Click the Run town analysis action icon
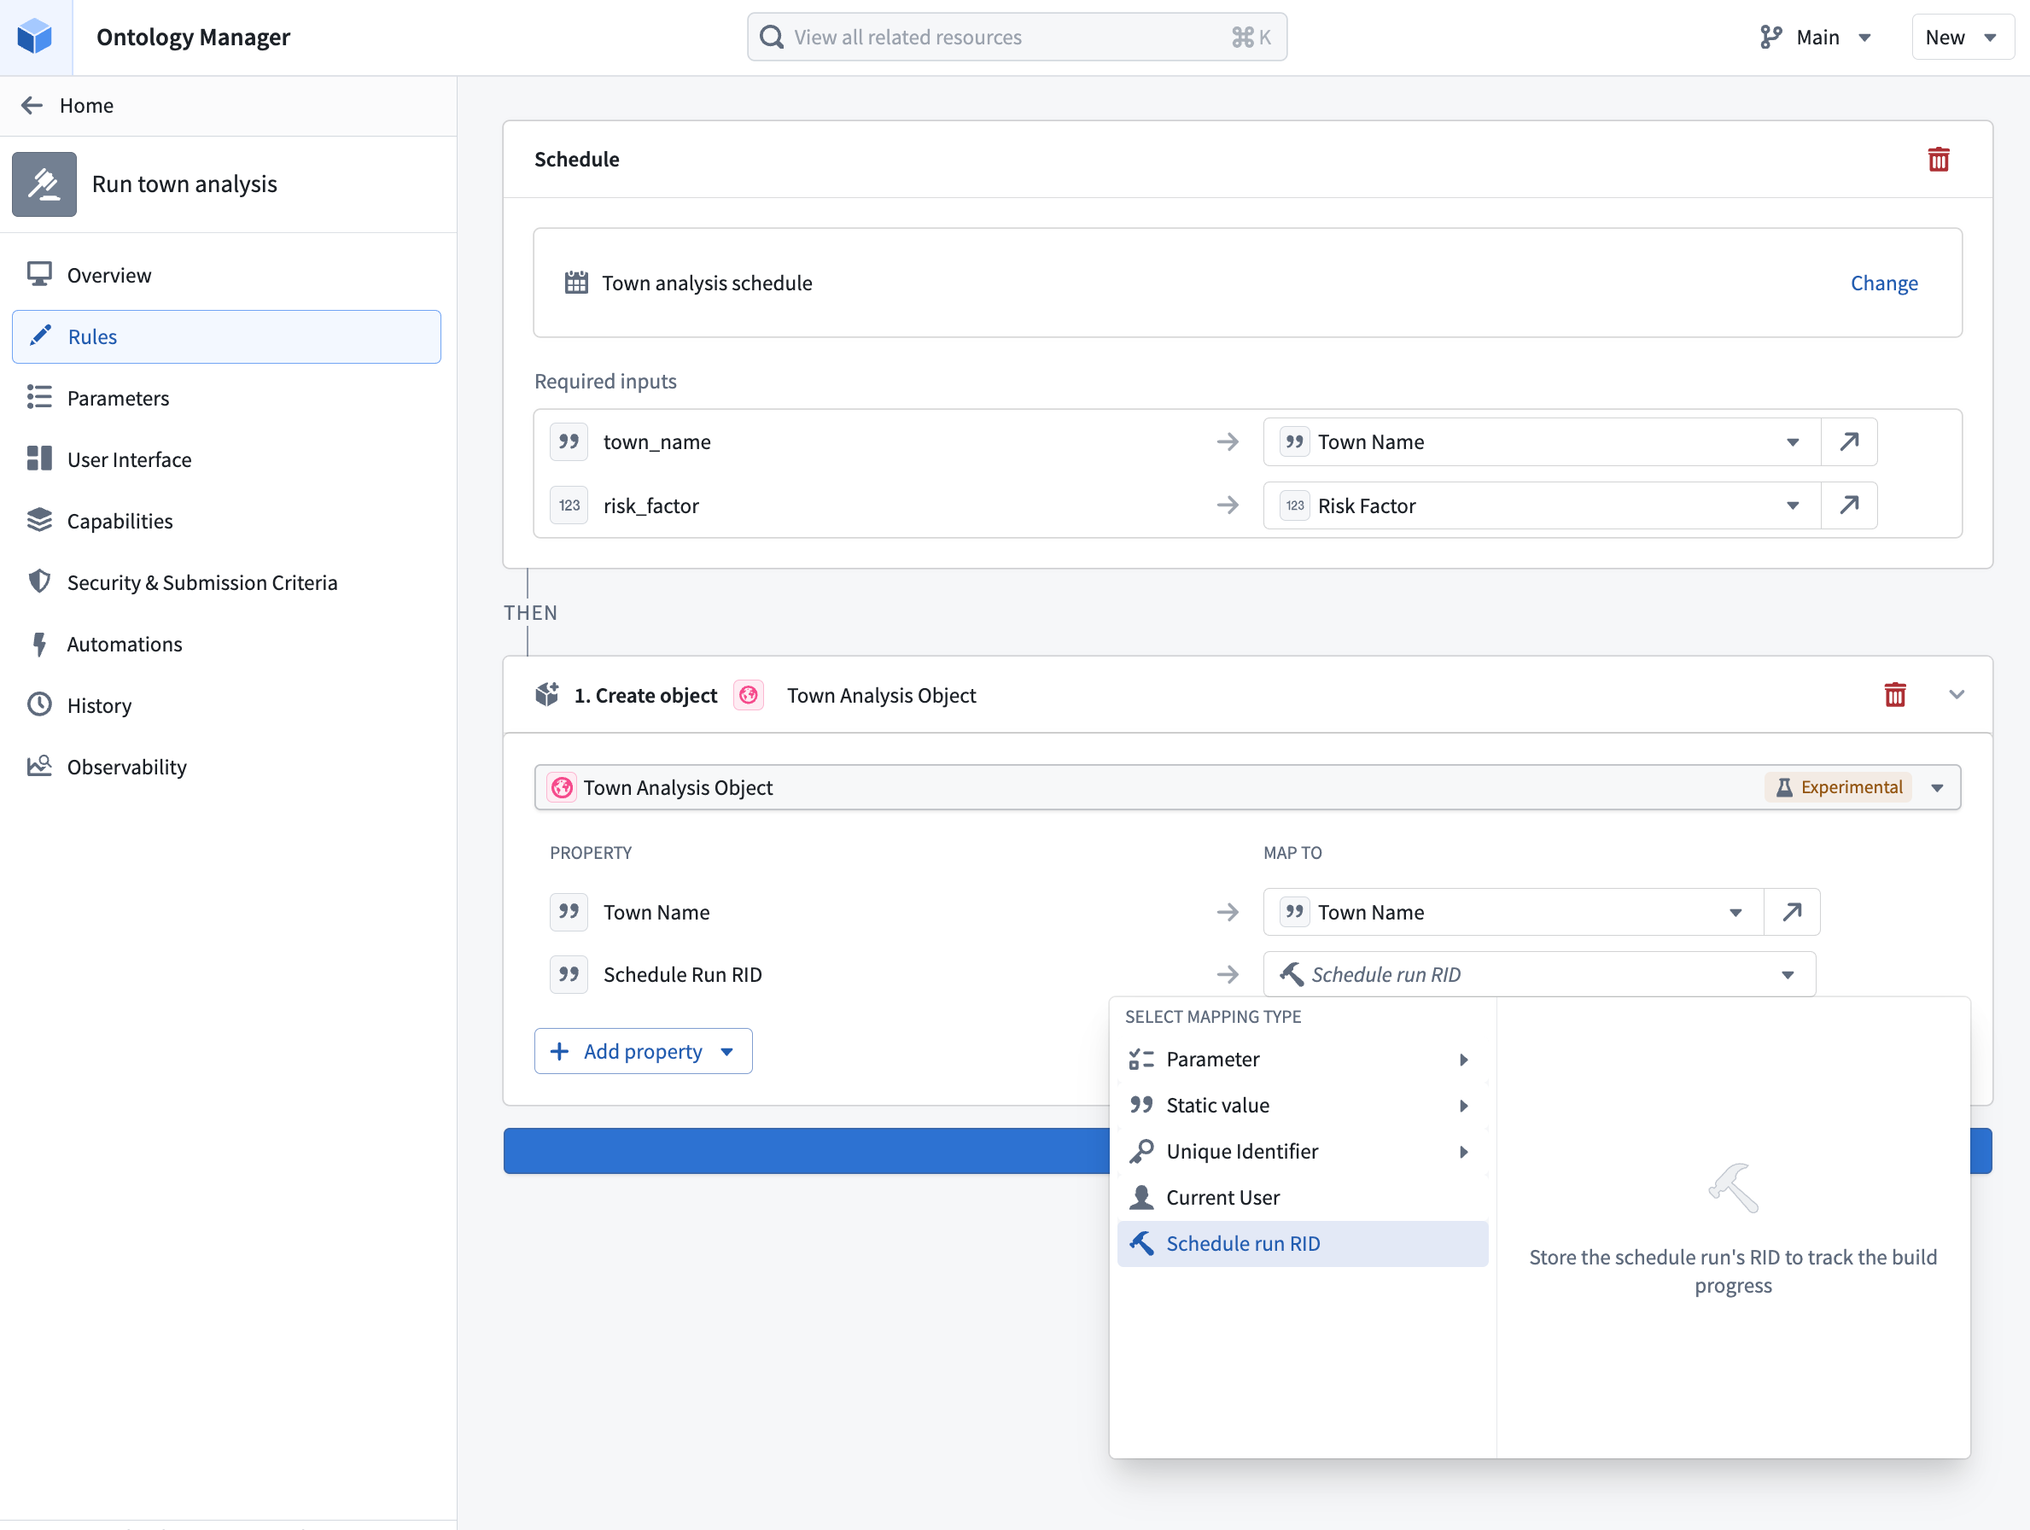This screenshot has width=2030, height=1530. click(x=44, y=184)
